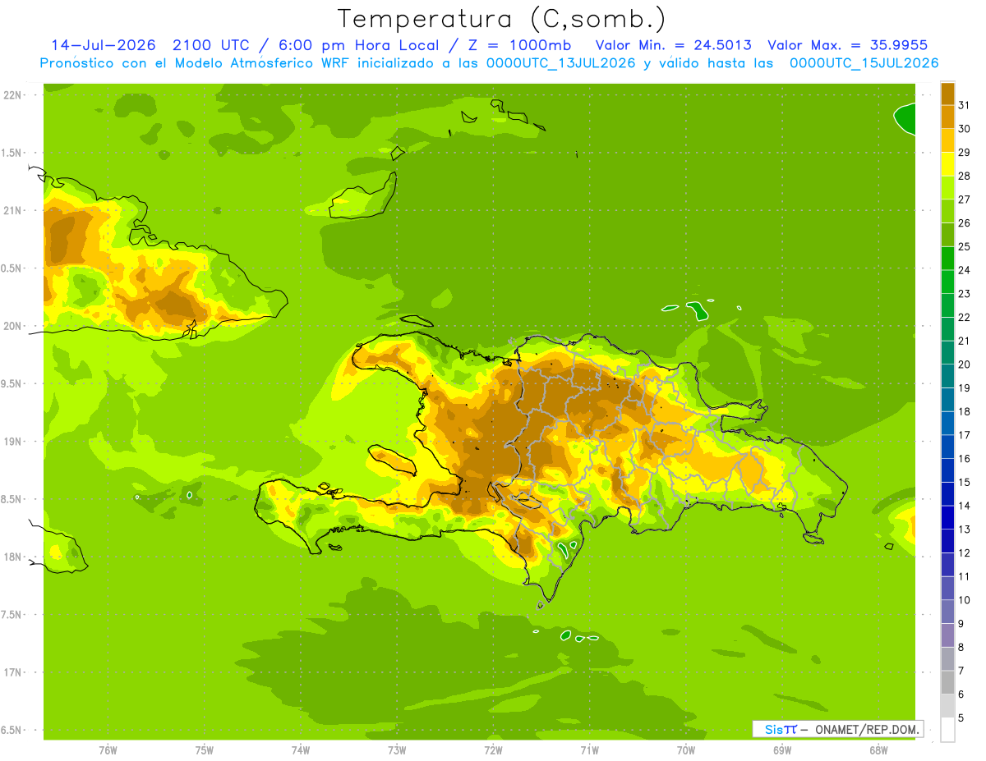The width and height of the screenshot is (986, 761).
Task: Click the pressure level "Z = 1000mb"
Action: point(522,45)
